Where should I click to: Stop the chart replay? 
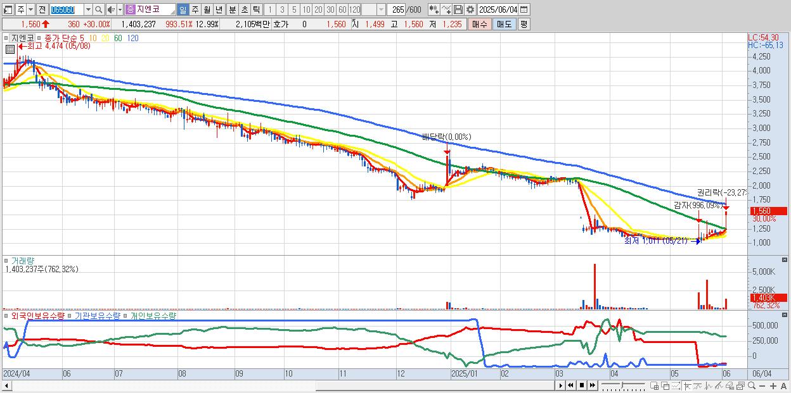[x=582, y=385]
